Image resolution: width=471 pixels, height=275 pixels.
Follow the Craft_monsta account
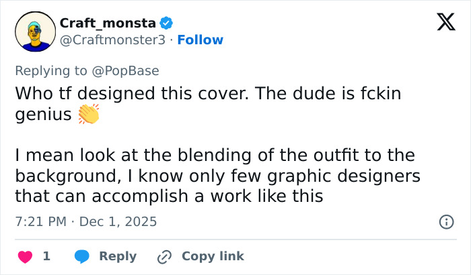pos(200,40)
